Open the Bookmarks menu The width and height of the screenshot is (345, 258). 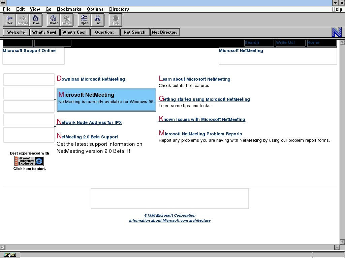(x=69, y=9)
